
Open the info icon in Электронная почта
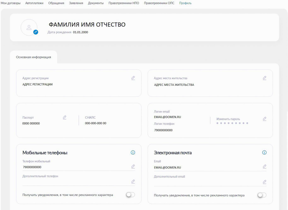[x=264, y=153]
